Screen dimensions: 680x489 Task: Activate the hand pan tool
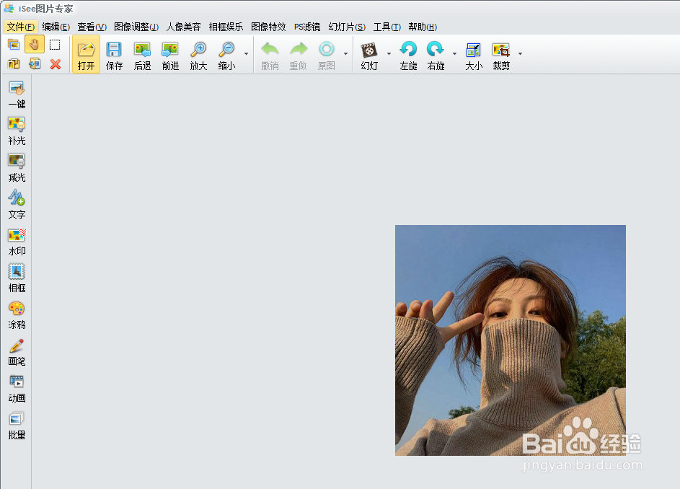pyautogui.click(x=35, y=44)
